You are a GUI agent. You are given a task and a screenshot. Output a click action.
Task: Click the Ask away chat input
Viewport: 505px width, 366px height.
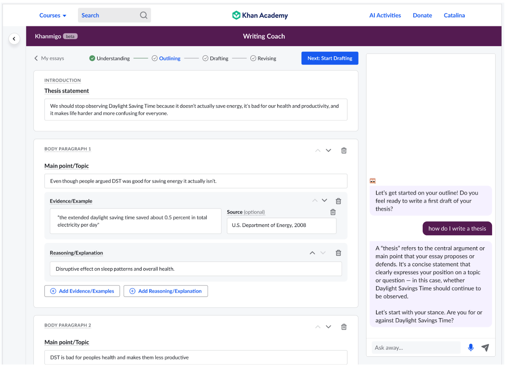tap(416, 348)
